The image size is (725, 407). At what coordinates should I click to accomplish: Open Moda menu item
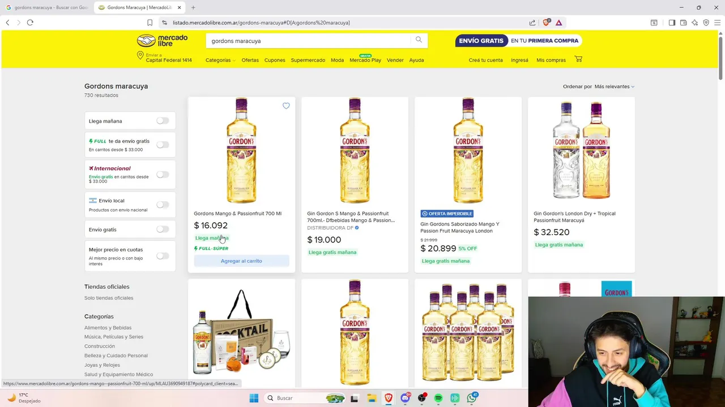(x=337, y=60)
